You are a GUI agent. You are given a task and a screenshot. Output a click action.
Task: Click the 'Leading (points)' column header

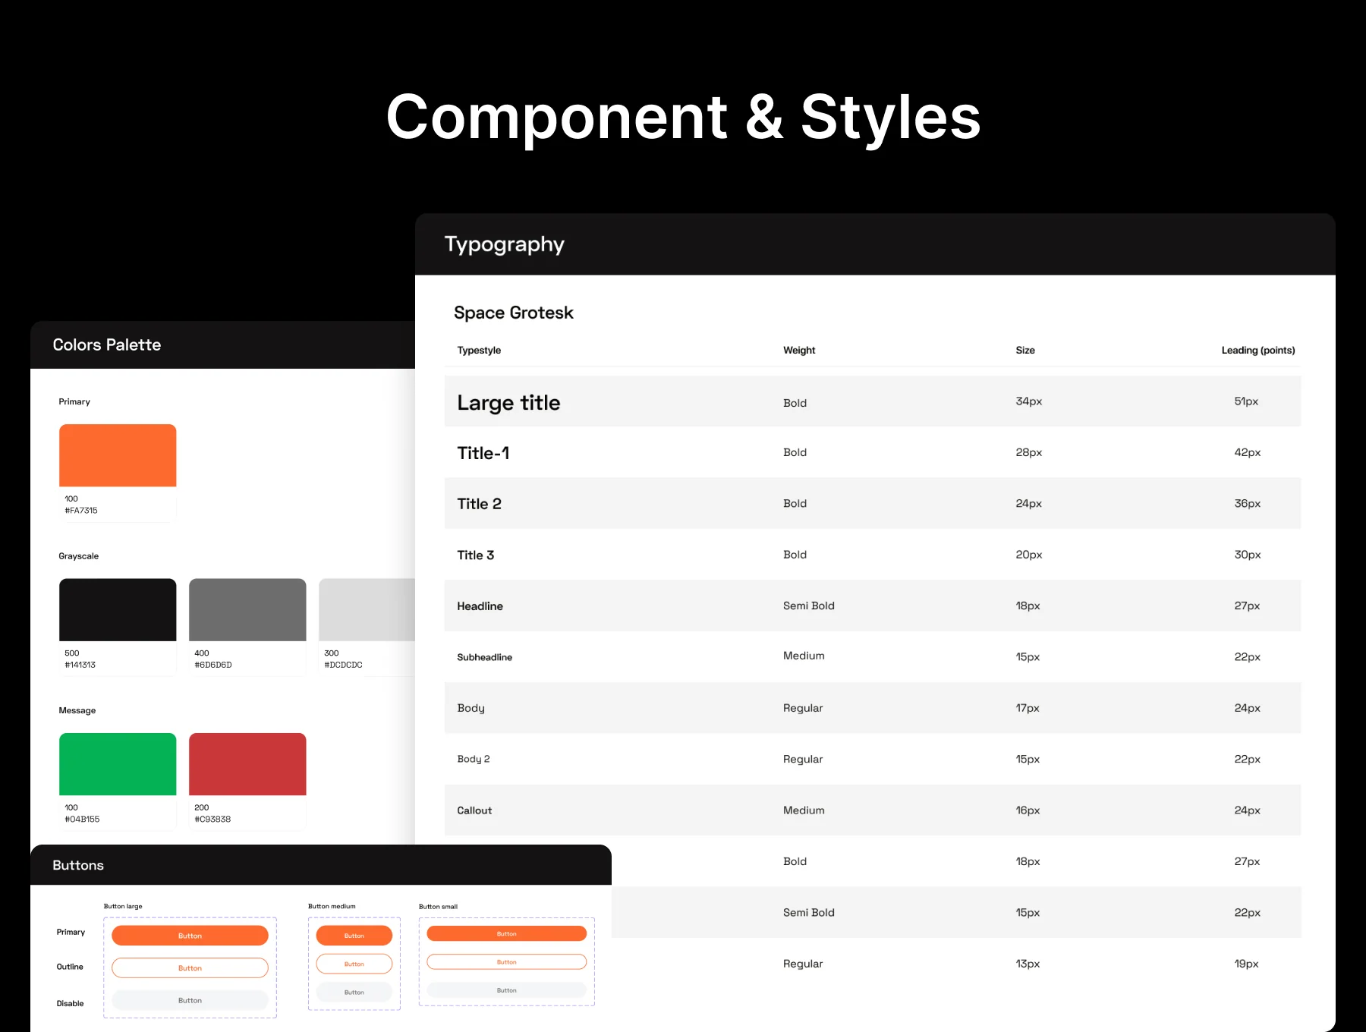[x=1258, y=350]
